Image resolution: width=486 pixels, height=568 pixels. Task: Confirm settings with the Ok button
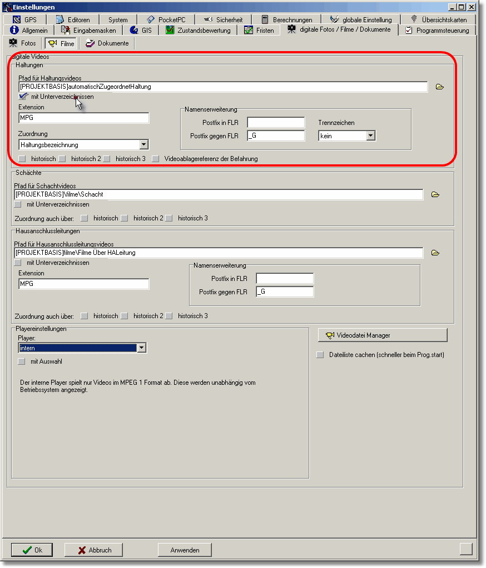click(x=32, y=550)
